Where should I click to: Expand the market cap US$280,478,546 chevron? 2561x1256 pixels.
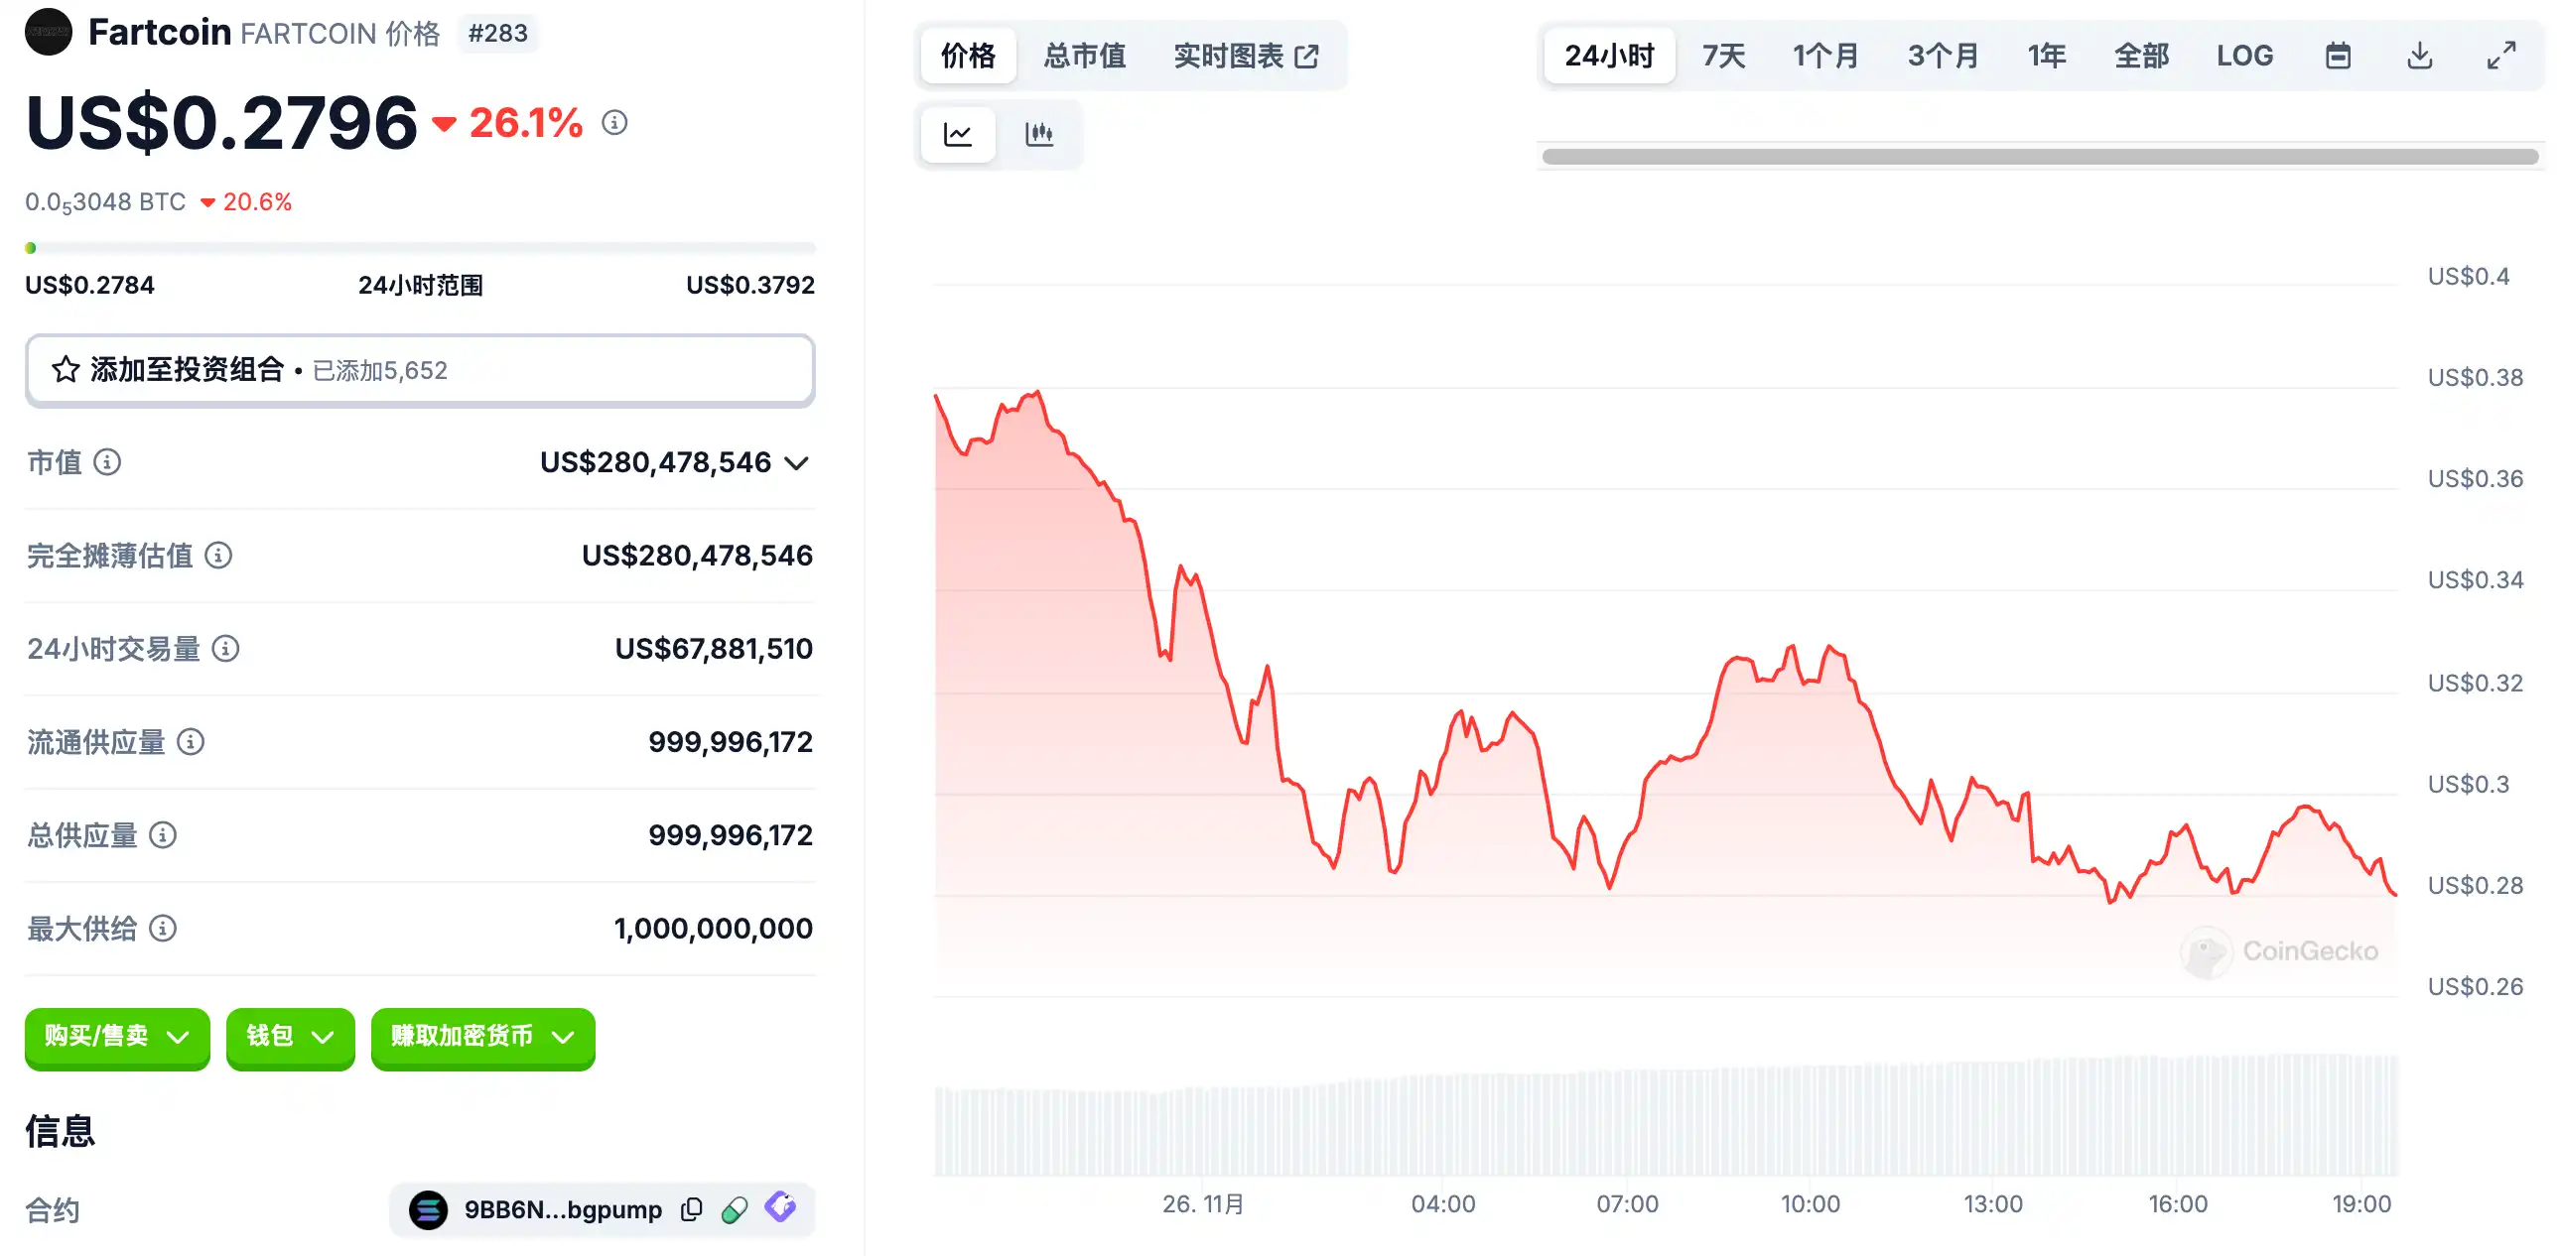796,463
